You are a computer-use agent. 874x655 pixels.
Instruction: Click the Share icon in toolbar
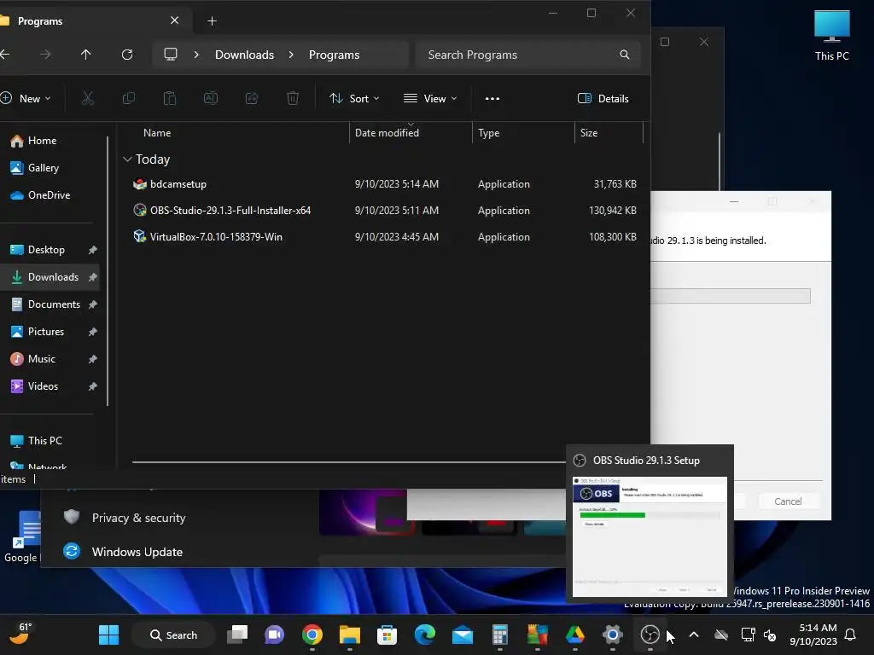[252, 99]
